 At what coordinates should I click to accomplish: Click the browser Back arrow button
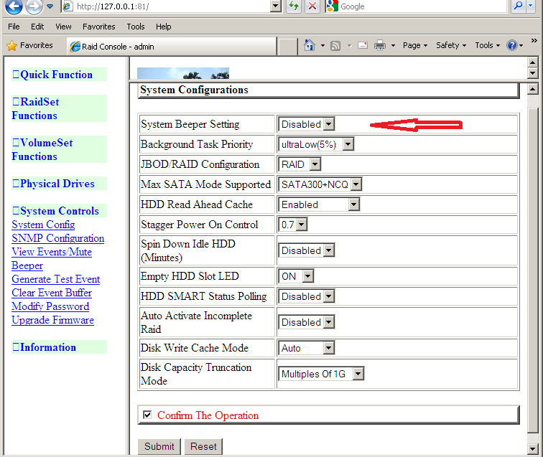click(14, 6)
